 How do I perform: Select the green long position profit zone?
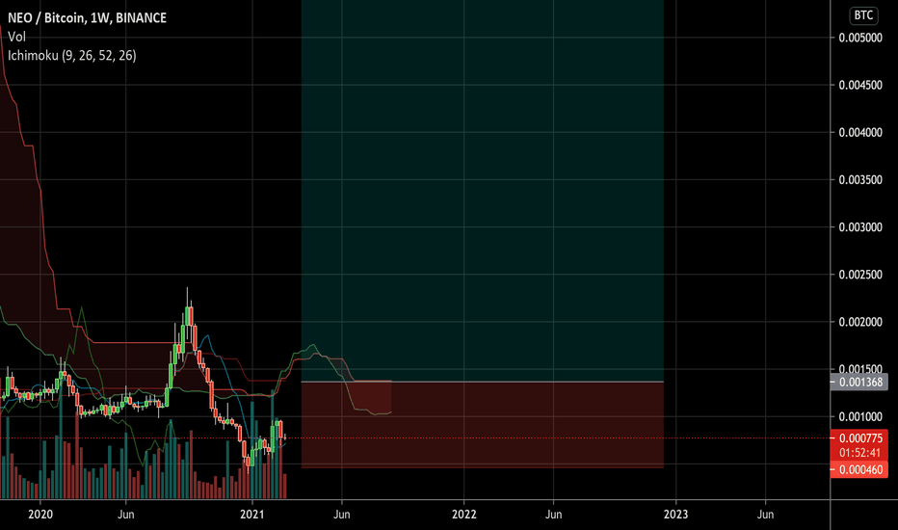click(482, 189)
